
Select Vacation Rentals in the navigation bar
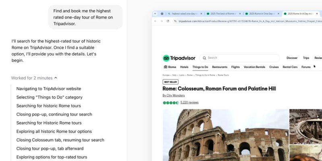click(254, 67)
